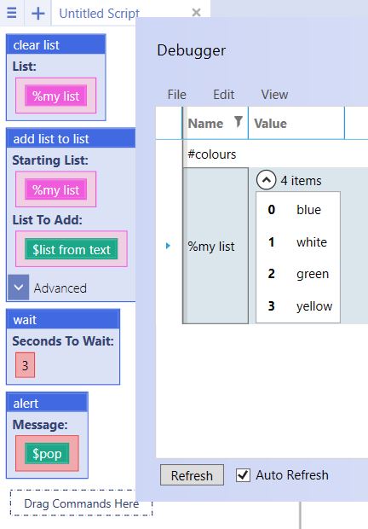Select the $pop variable in alert message
The height and width of the screenshot is (529, 368).
pyautogui.click(x=47, y=453)
